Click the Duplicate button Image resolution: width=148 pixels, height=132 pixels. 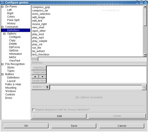click(x=39, y=73)
